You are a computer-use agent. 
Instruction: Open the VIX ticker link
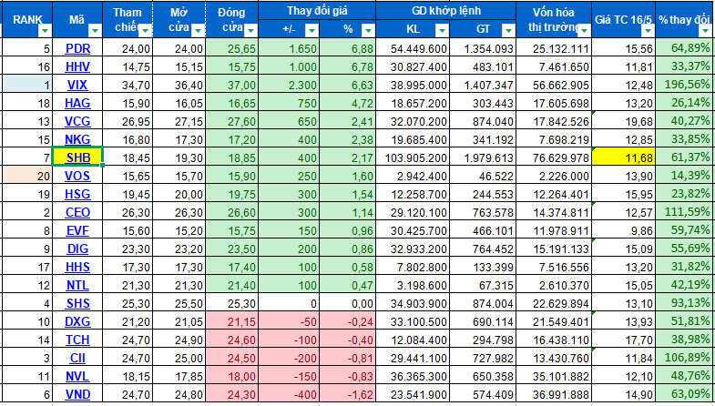[x=77, y=85]
